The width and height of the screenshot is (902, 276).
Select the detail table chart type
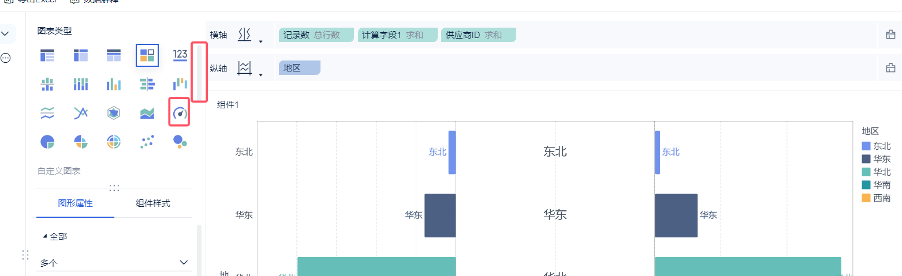pyautogui.click(x=114, y=55)
